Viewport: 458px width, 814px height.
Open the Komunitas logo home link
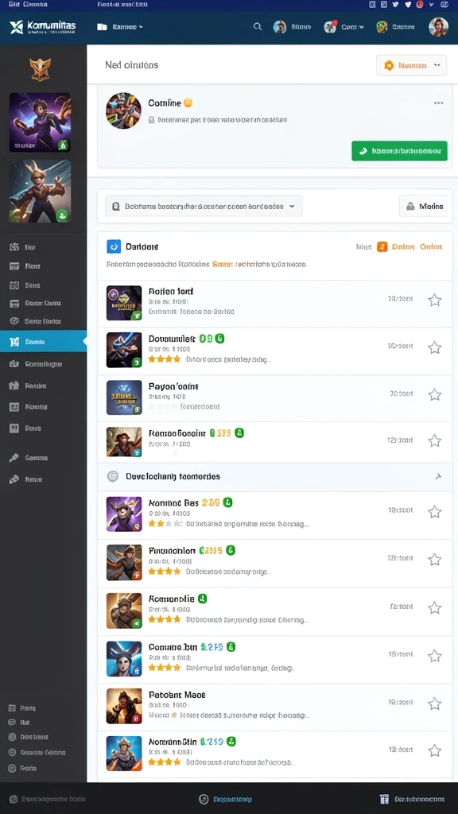coord(43,27)
